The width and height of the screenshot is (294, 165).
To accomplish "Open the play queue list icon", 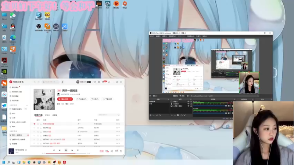I will pyautogui.click(x=121, y=151).
